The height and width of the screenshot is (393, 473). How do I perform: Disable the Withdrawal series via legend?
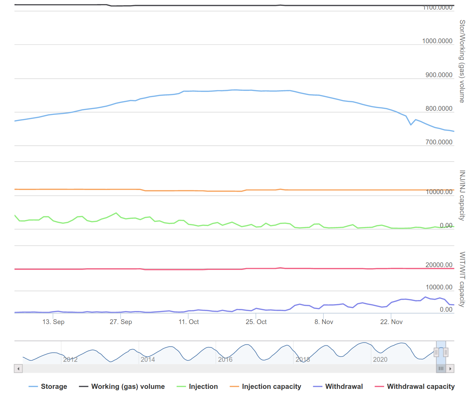point(344,386)
